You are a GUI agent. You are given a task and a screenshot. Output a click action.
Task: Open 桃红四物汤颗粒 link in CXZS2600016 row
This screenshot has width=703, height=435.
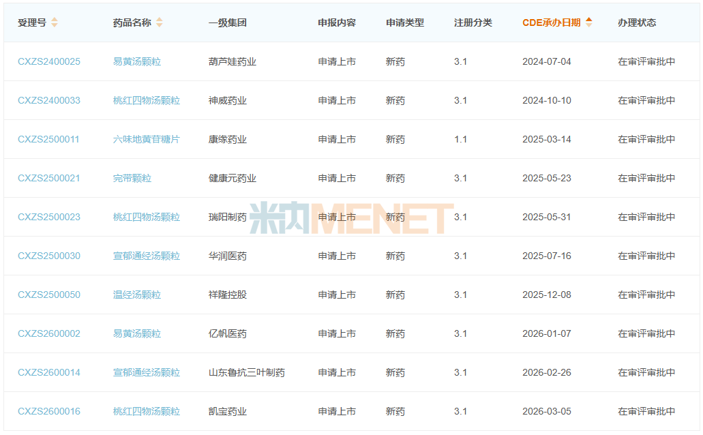(146, 411)
